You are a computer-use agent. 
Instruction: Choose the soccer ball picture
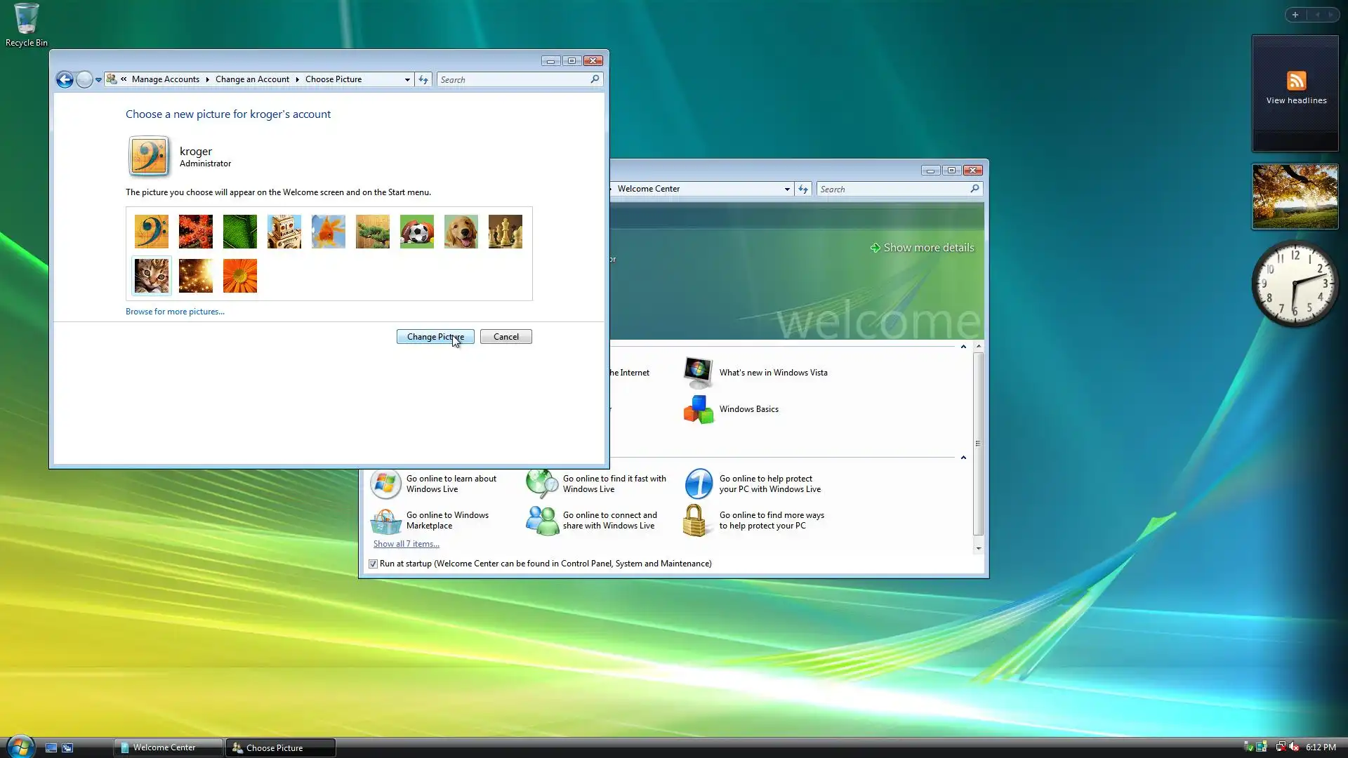pyautogui.click(x=416, y=232)
